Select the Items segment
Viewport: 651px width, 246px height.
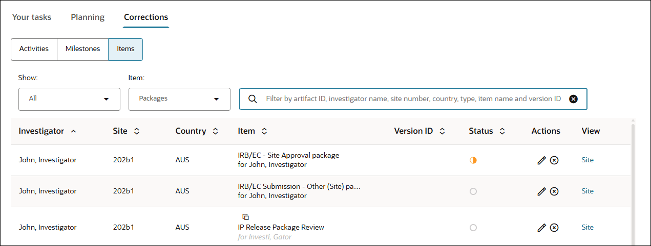pyautogui.click(x=125, y=50)
